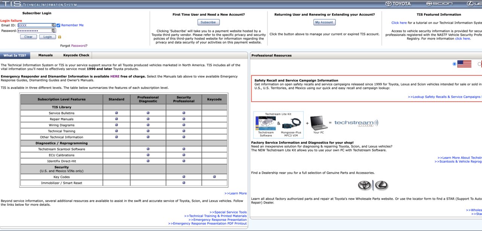The image size is (482, 231).
Task: Click the 'Immobilizer / Smart Reset' row label
Action: [x=61, y=183]
